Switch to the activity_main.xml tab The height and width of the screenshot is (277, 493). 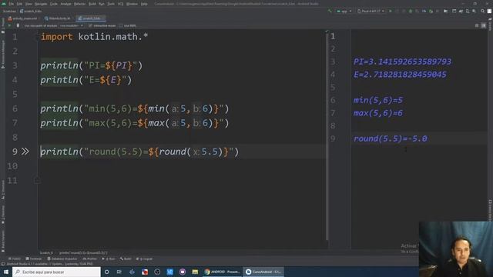[x=22, y=18]
